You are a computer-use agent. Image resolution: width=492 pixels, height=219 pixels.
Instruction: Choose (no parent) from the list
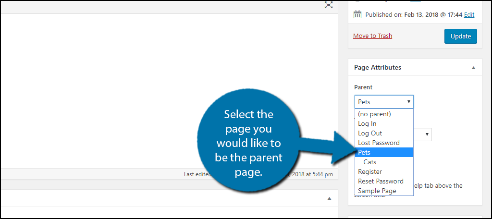tap(384, 114)
